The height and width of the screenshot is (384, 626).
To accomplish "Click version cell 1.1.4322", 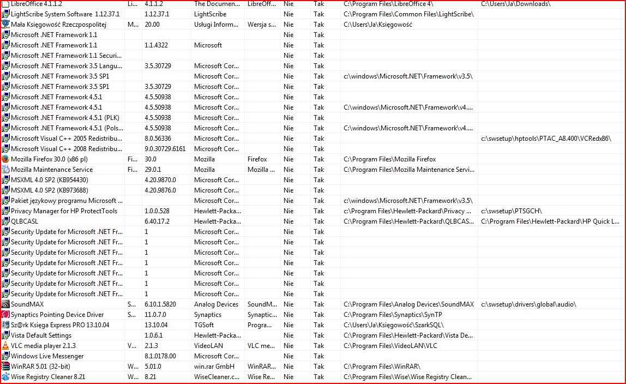I will pos(156,45).
